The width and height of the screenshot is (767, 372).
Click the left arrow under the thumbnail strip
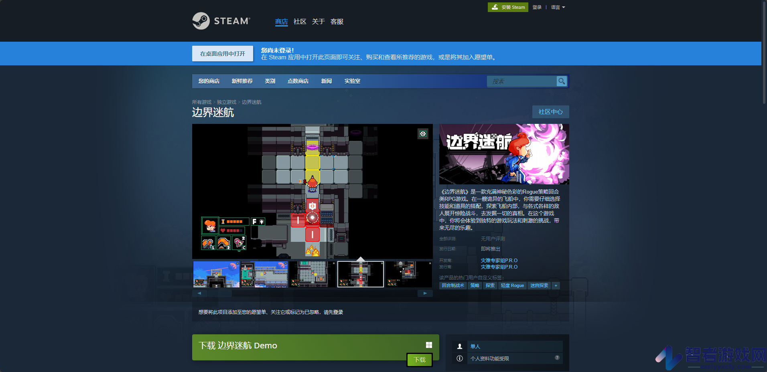coord(199,293)
